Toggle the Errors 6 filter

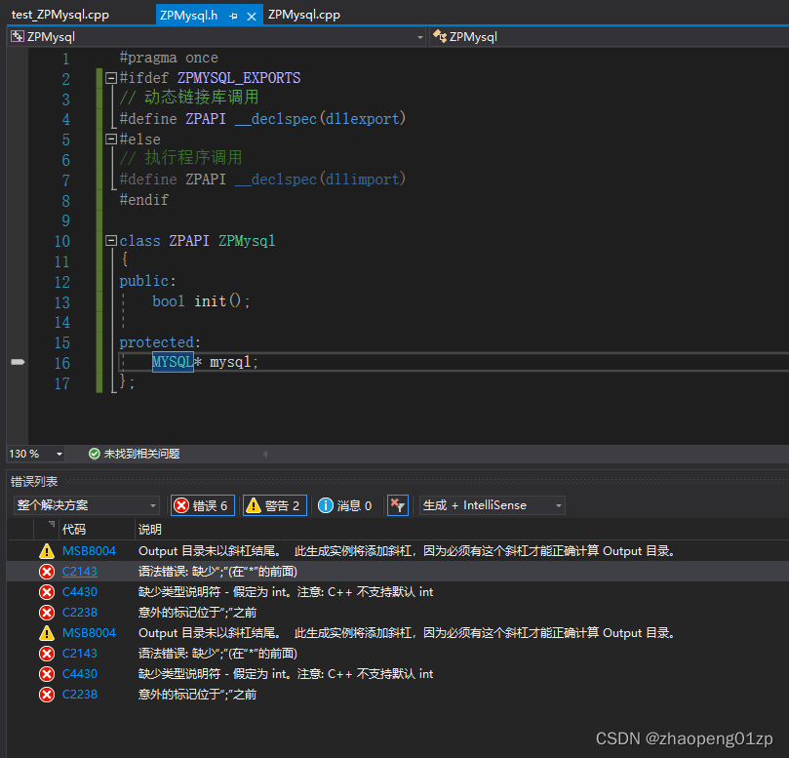[x=202, y=505]
